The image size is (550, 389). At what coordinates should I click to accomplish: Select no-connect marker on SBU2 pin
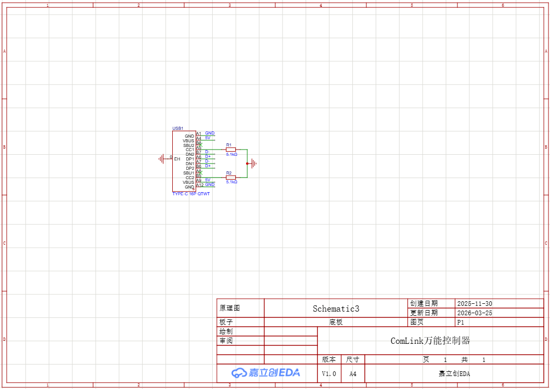tap(200, 145)
